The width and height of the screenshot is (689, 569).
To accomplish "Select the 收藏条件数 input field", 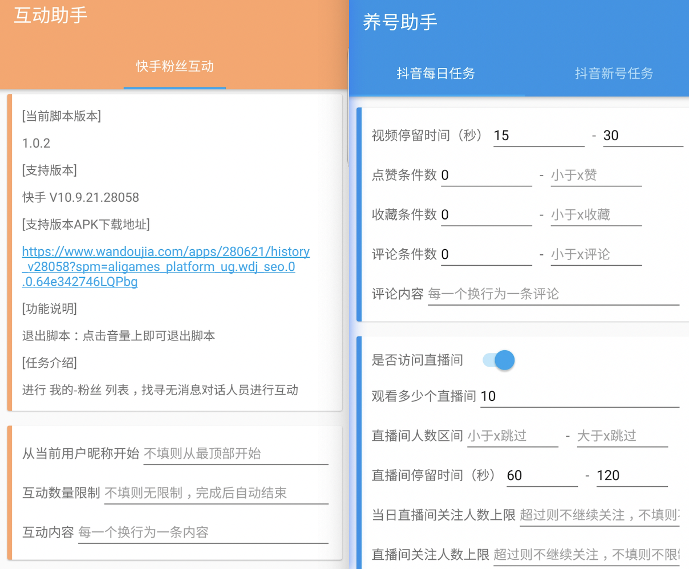I will point(485,215).
